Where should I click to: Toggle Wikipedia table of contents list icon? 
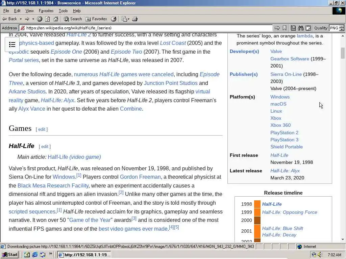(x=12, y=45)
